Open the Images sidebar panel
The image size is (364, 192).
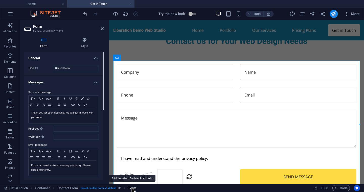click(10, 164)
